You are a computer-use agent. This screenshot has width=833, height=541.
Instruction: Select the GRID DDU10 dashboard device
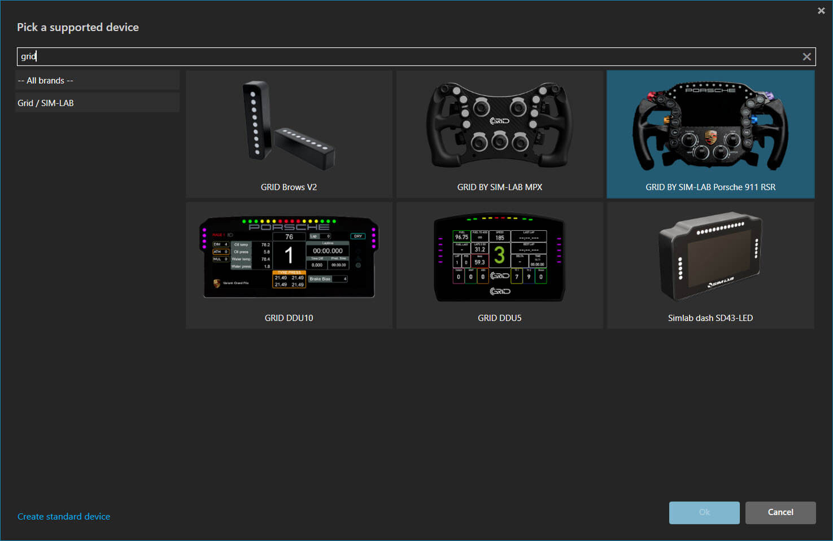point(289,265)
